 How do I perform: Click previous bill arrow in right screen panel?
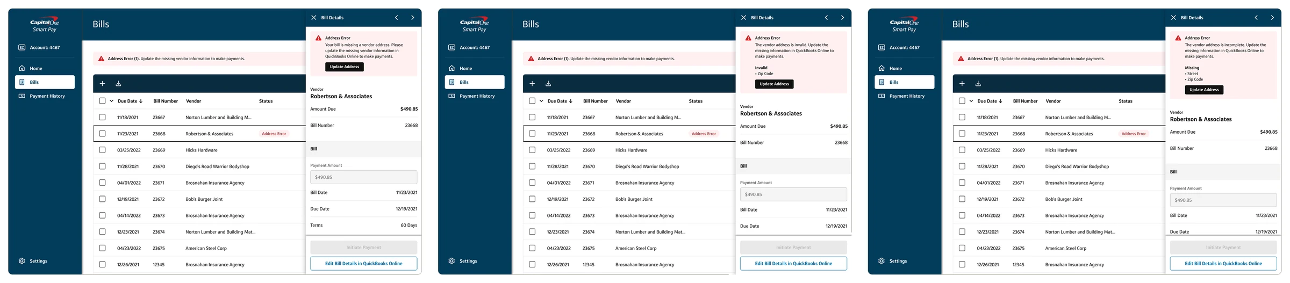pyautogui.click(x=1257, y=18)
